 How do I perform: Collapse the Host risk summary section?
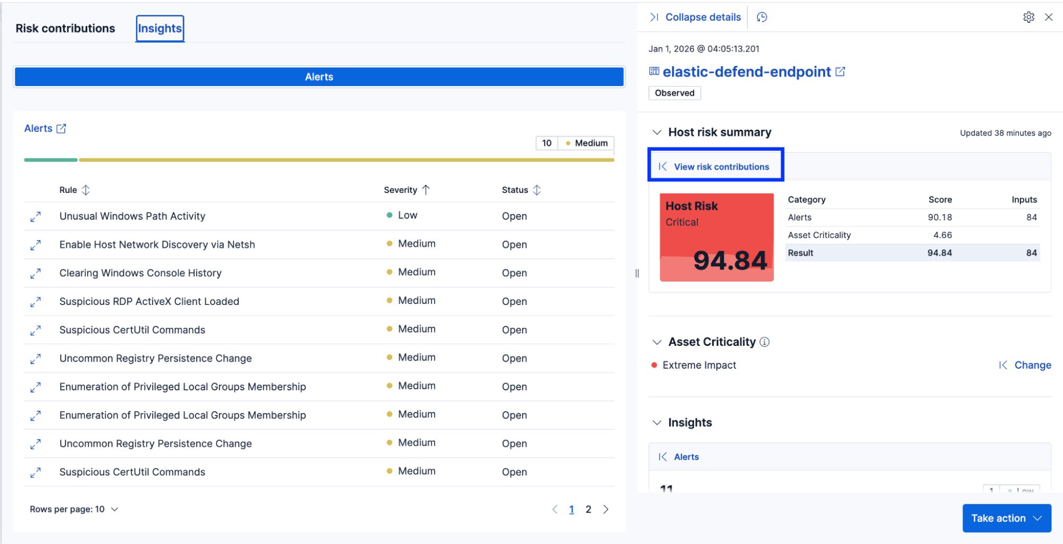(x=657, y=132)
